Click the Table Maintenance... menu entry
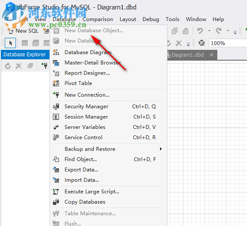The height and width of the screenshot is (226, 247). (x=108, y=214)
